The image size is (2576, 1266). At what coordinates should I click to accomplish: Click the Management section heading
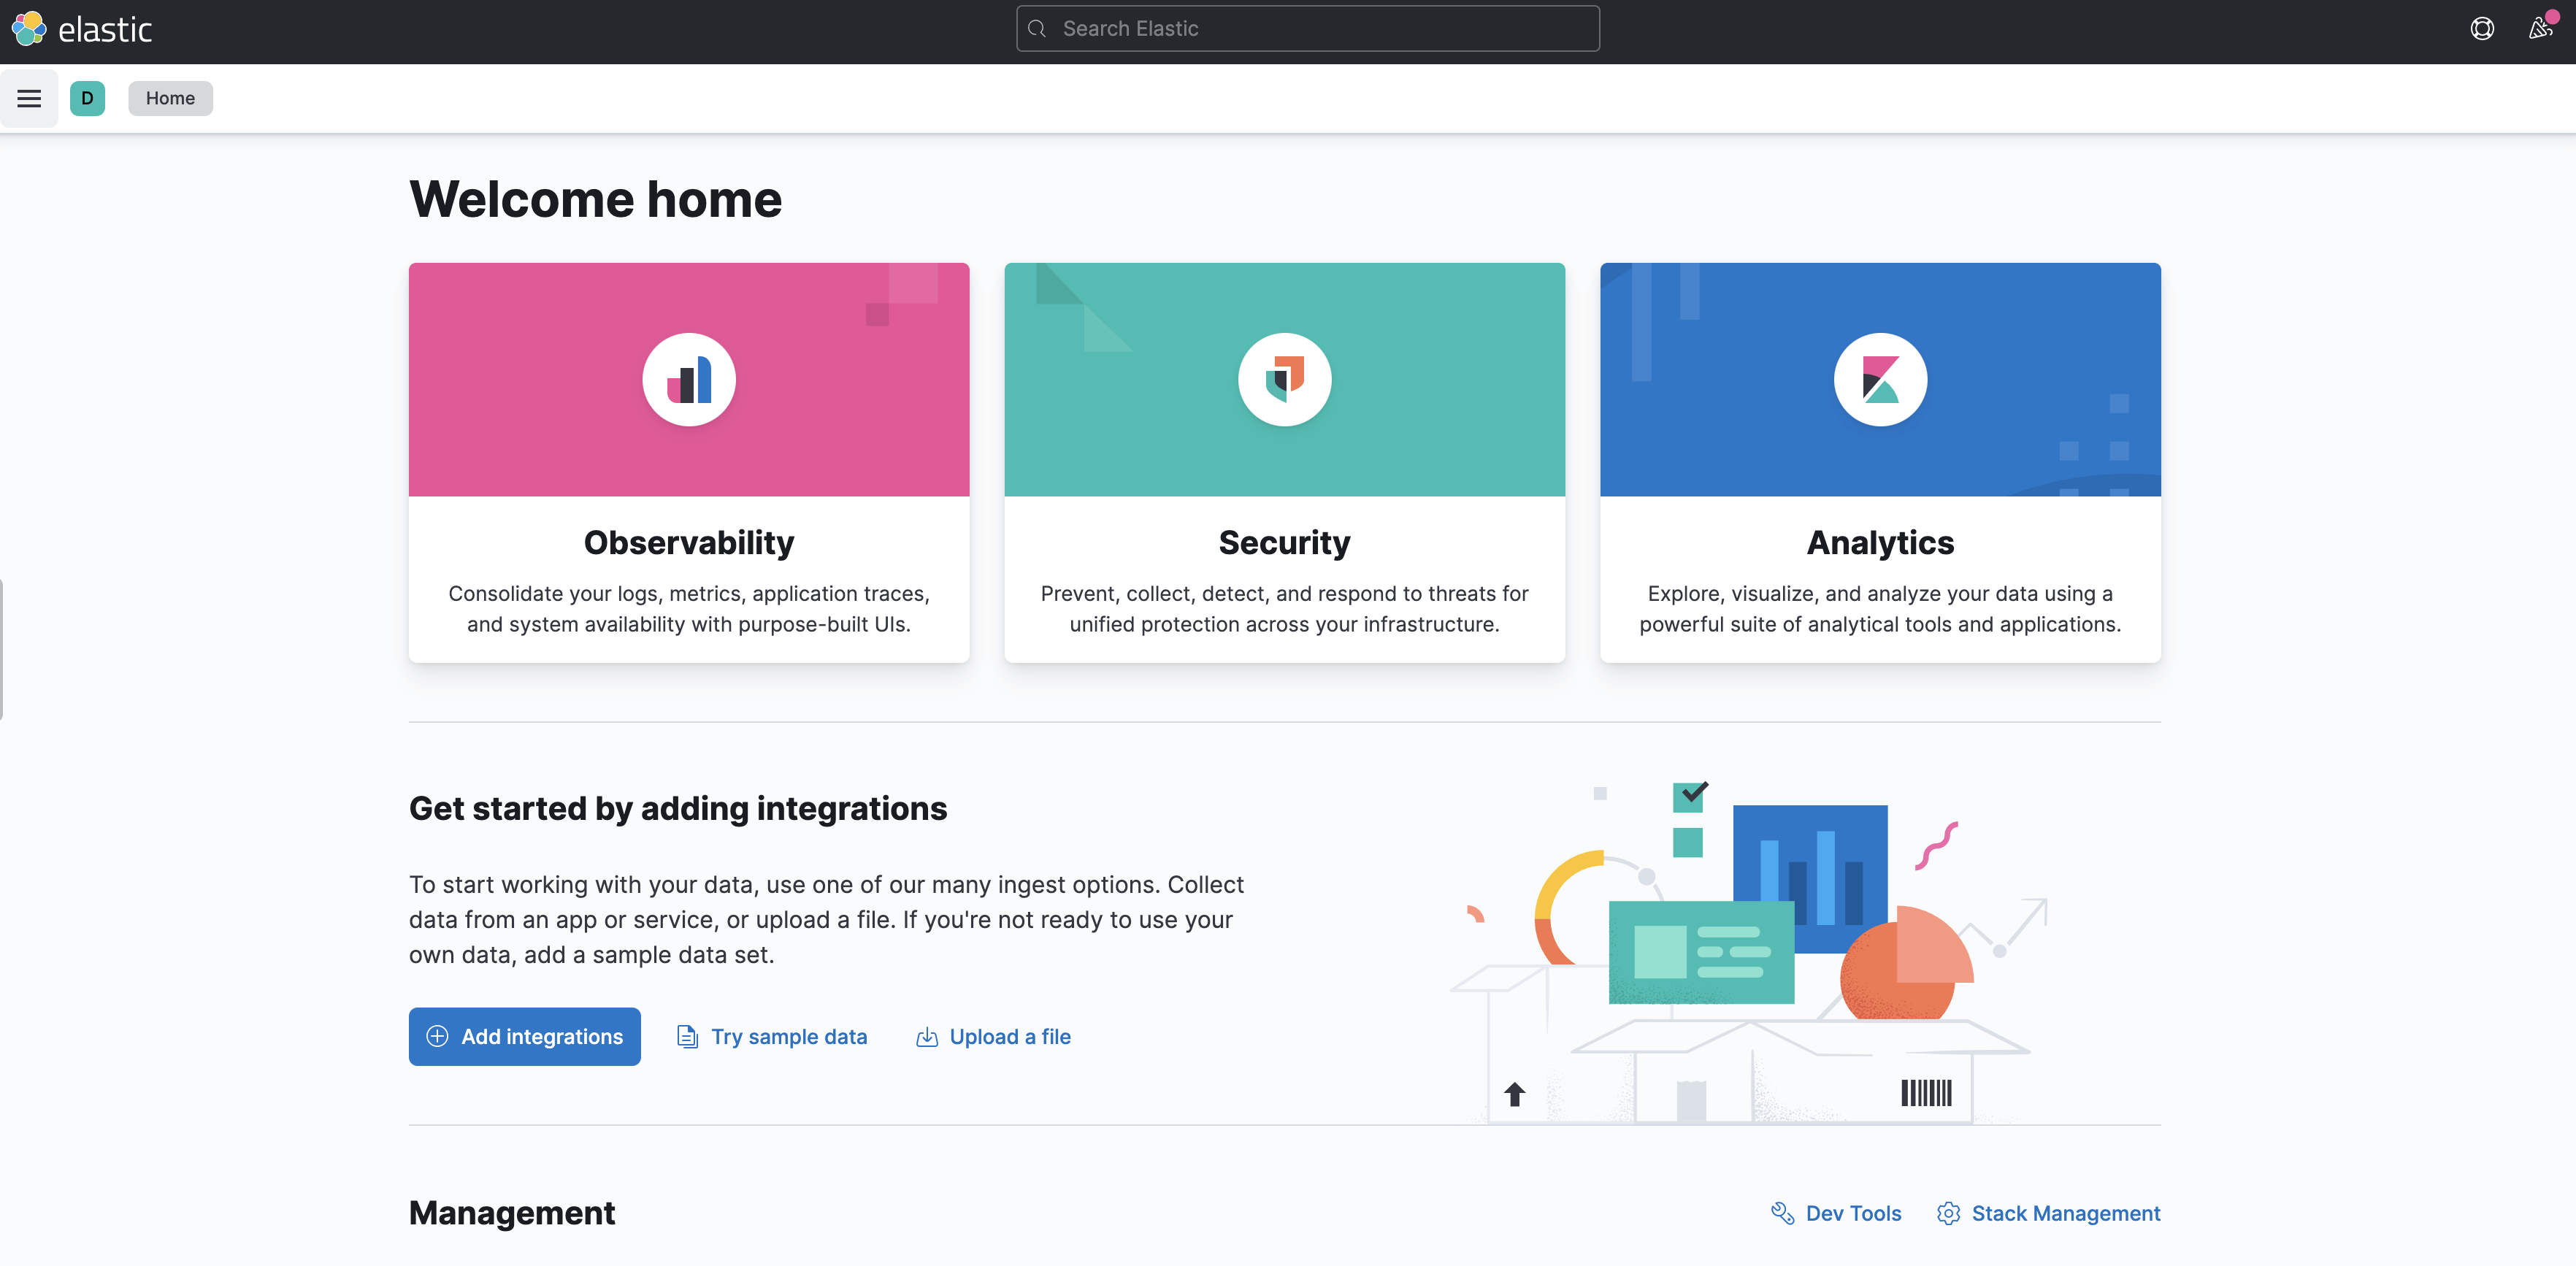coord(512,1213)
